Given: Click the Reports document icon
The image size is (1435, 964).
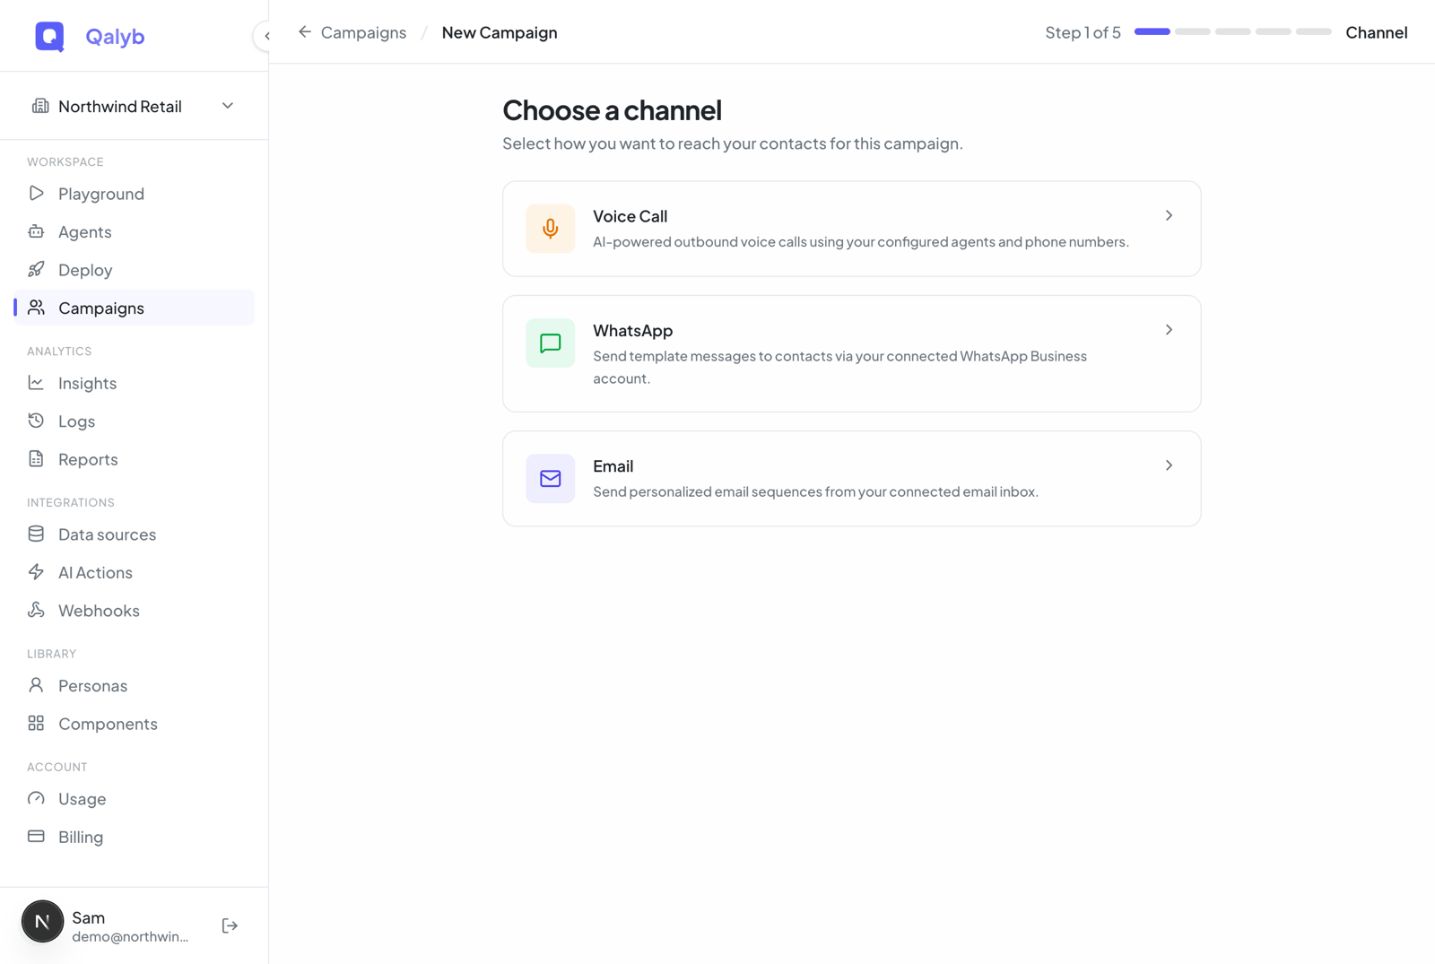Looking at the screenshot, I should (36, 459).
